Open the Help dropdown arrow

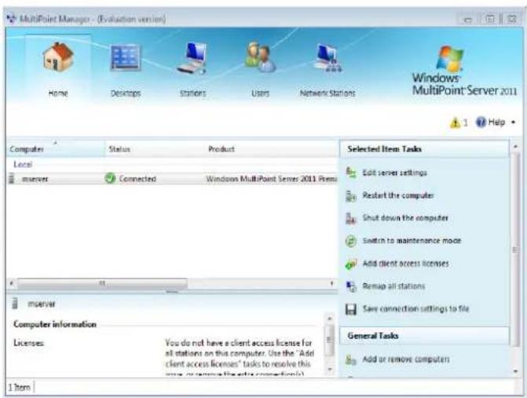click(513, 122)
